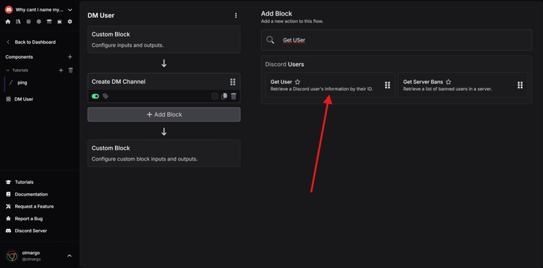
Task: Click the tag icon on Create DM Channel
Action: pyautogui.click(x=106, y=96)
